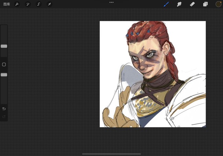Open the 图库 gallery
The height and width of the screenshot is (156, 223).
[x=7, y=4]
